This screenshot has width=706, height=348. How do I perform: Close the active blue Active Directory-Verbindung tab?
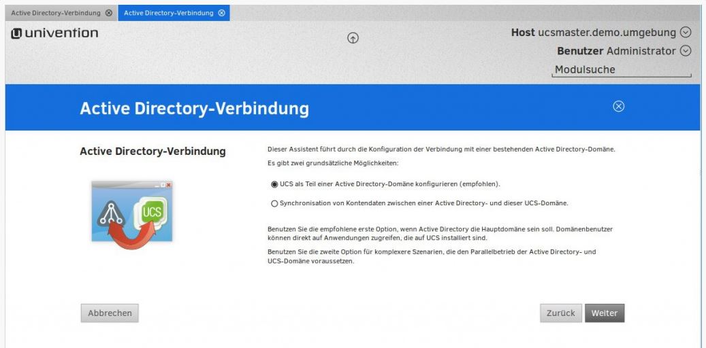(221, 13)
